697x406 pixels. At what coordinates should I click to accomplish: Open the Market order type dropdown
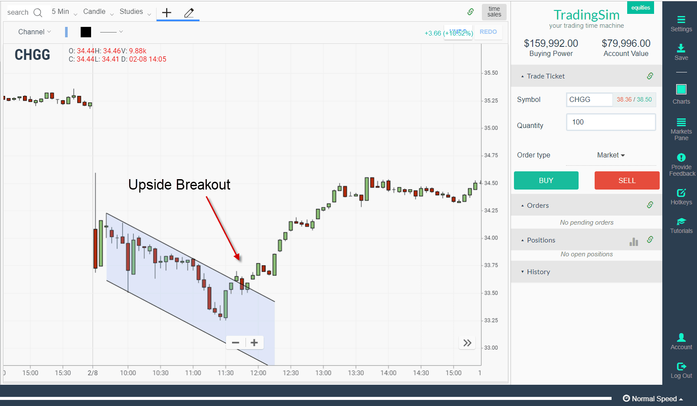(610, 155)
